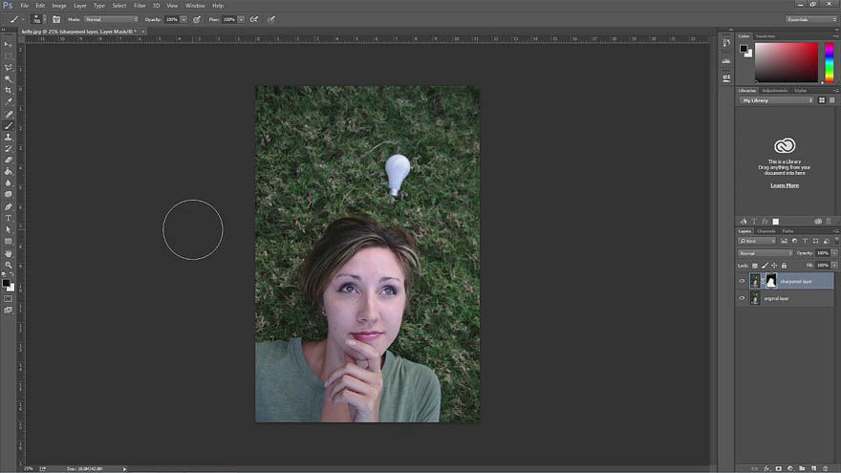
Task: Select the Clone Stamp tool
Action: [8, 138]
